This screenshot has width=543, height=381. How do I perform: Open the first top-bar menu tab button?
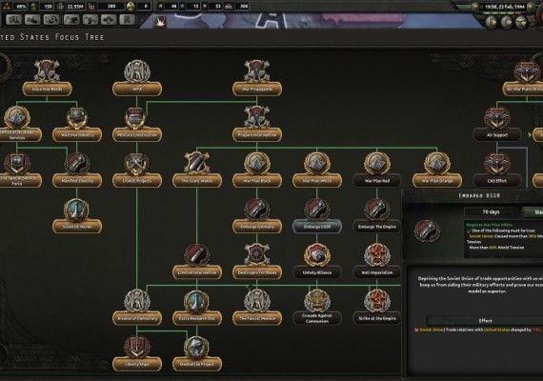pyautogui.click(x=13, y=19)
